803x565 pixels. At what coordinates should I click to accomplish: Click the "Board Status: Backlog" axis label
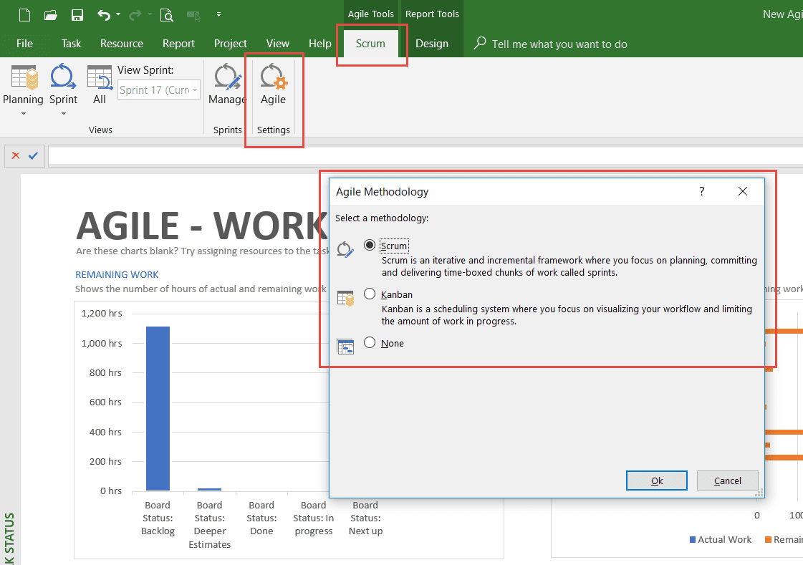pyautogui.click(x=158, y=518)
